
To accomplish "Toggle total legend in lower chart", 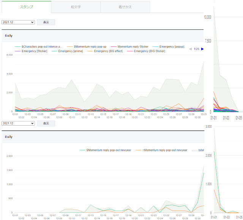I will [198, 150].
